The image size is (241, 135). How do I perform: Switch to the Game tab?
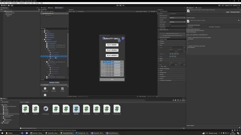click(51, 7)
